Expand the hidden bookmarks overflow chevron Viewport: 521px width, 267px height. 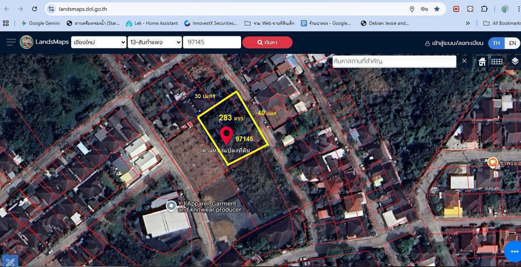click(x=468, y=23)
